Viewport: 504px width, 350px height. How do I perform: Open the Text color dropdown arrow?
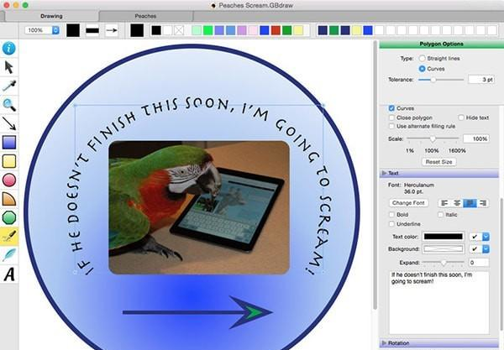tap(486, 237)
